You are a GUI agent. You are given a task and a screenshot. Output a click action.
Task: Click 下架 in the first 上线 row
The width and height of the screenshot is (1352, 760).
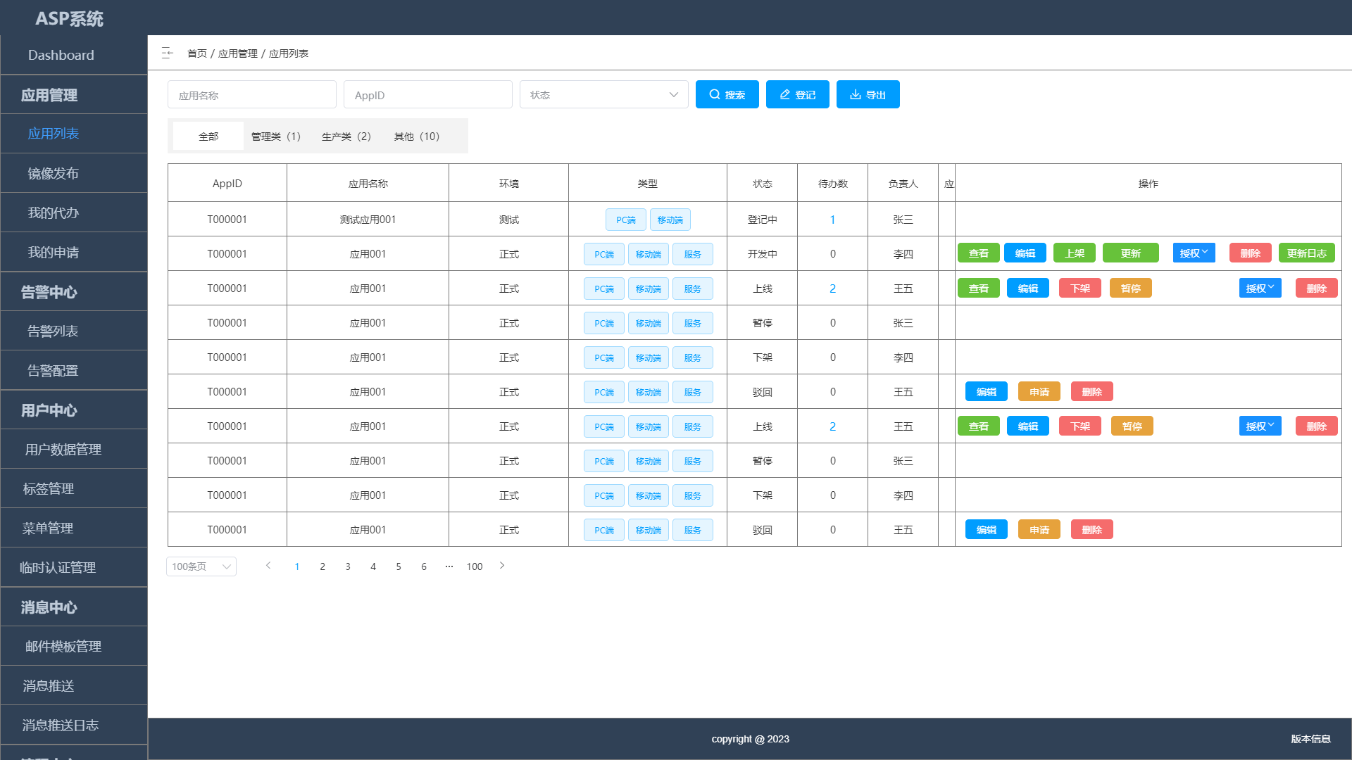[x=1080, y=289]
